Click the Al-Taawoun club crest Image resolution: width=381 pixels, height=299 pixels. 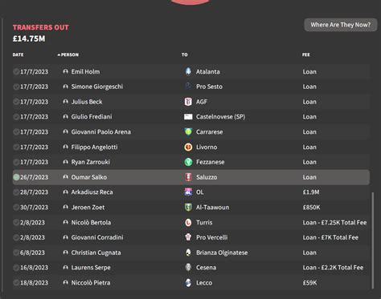[188, 208]
